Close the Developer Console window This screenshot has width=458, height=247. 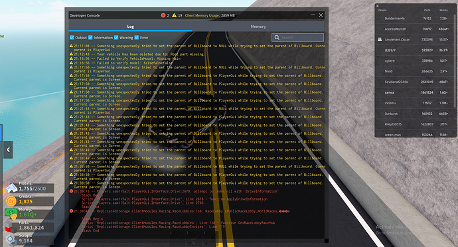click(x=321, y=15)
